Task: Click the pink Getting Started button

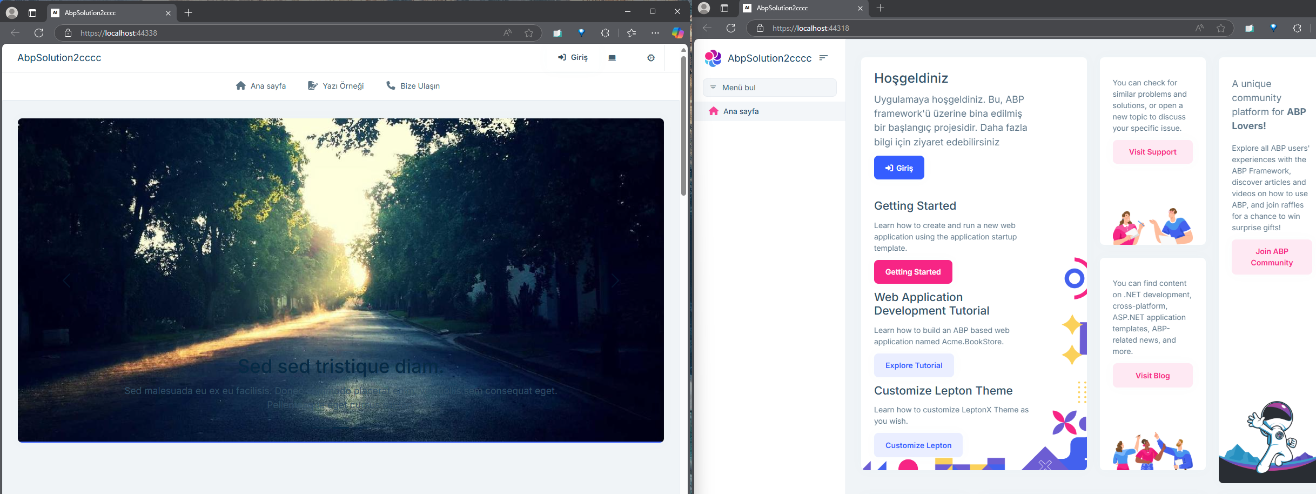Action: click(x=913, y=272)
